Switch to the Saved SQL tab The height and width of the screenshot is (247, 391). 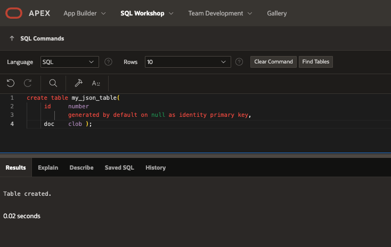119,168
